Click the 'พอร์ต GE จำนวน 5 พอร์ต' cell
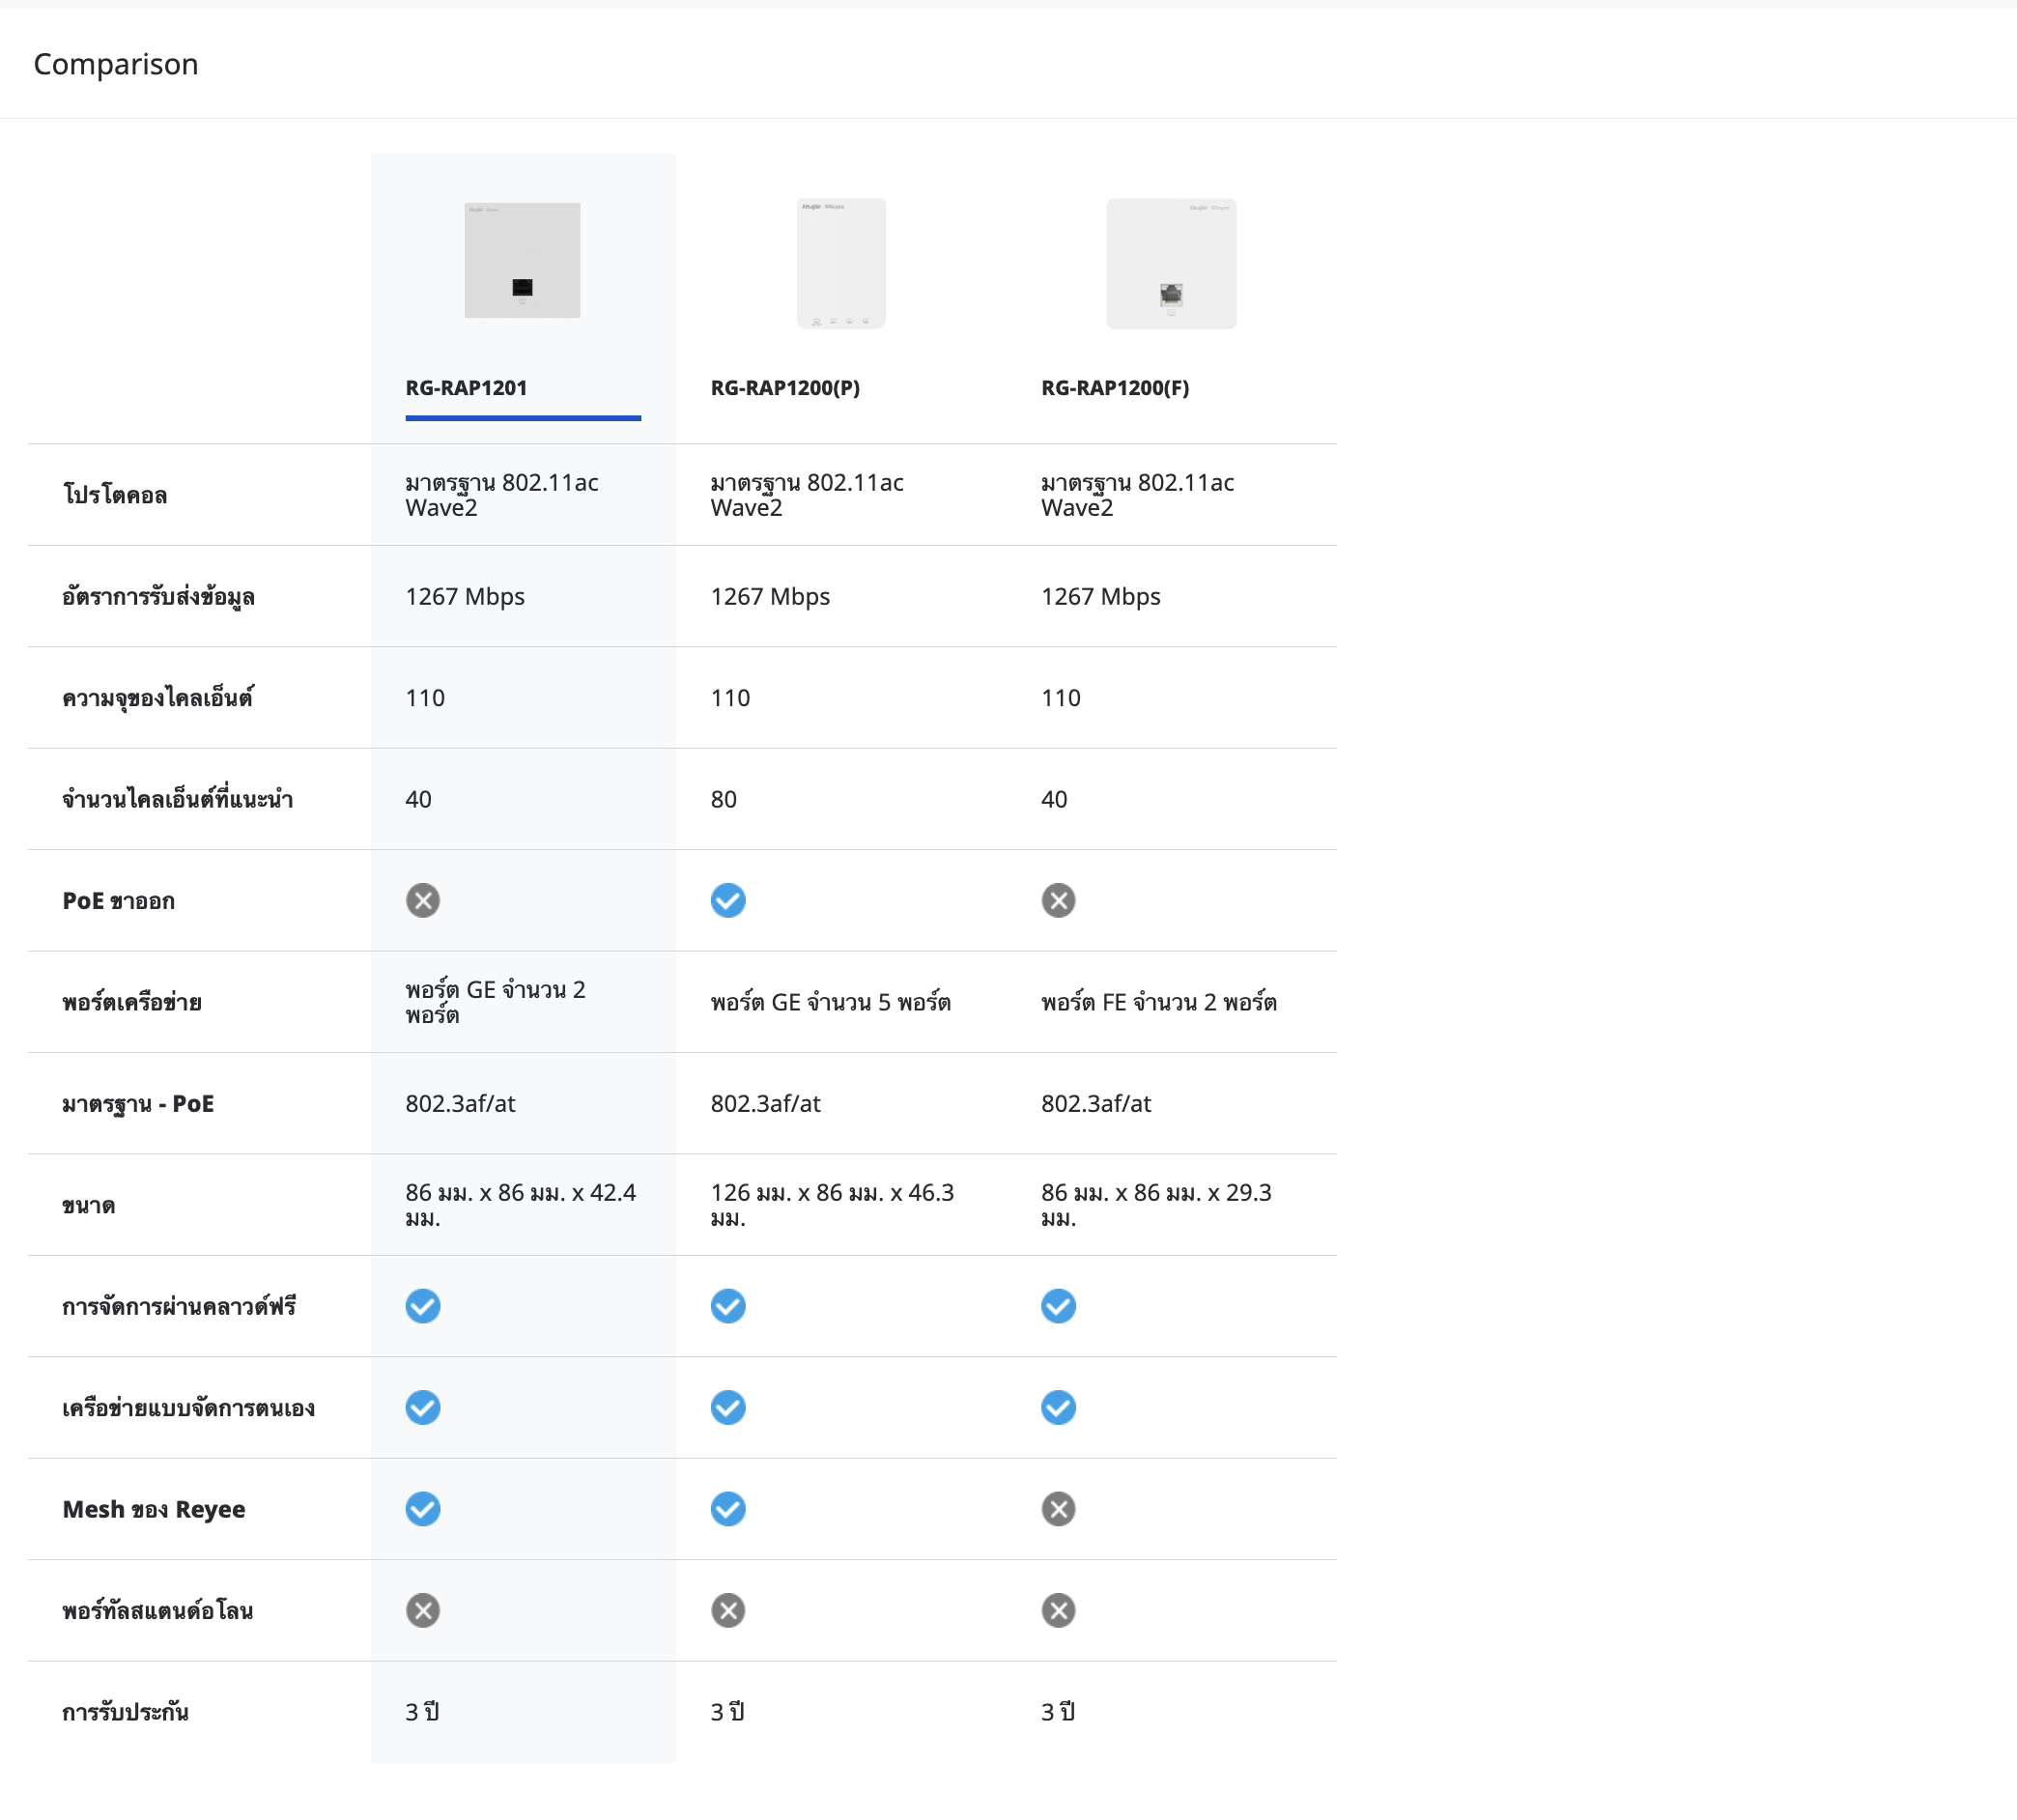The image size is (2017, 1820). point(830,1002)
